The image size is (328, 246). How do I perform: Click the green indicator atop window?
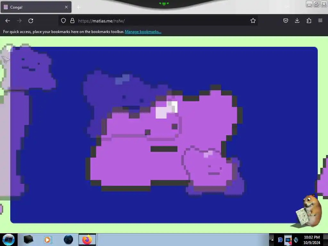(x=164, y=4)
